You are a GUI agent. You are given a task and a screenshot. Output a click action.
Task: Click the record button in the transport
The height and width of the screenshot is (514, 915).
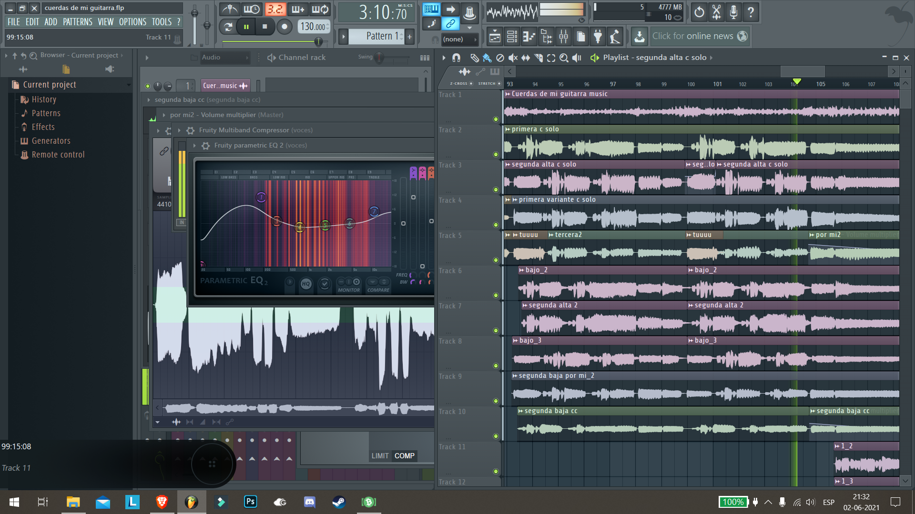point(284,27)
